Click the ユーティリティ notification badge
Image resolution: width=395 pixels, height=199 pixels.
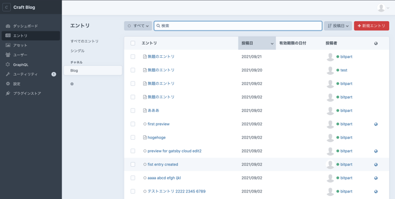[54, 74]
